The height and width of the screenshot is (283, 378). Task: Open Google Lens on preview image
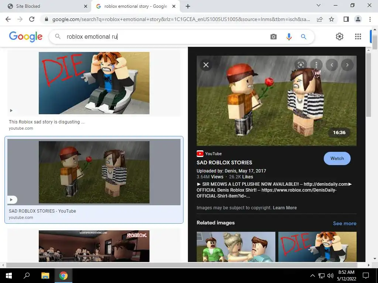click(x=300, y=65)
